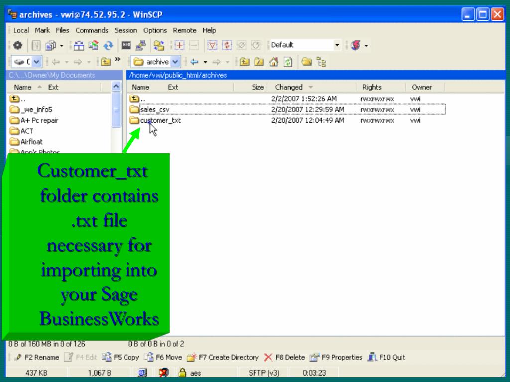Screen dimensions: 510x382
Task: Go to remote home directory icon
Action: point(273,61)
